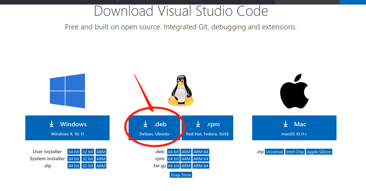Choose Linux .deb ARM link
Screen dimensions: 366x191
pos(186,152)
